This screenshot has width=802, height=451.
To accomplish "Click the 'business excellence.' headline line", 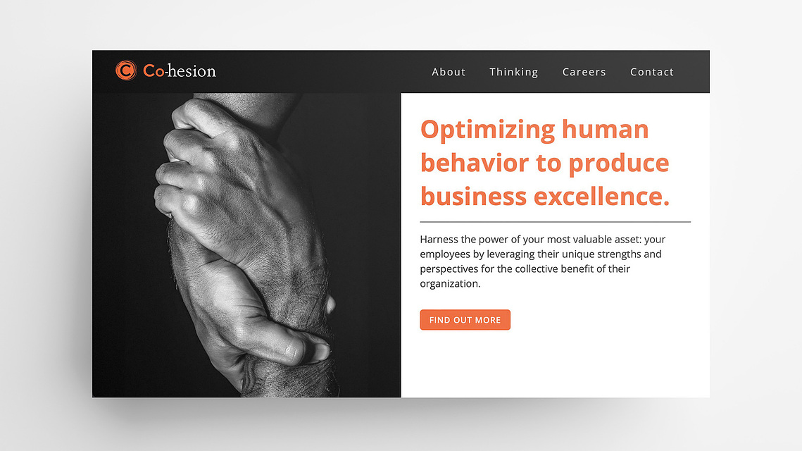I will [545, 197].
